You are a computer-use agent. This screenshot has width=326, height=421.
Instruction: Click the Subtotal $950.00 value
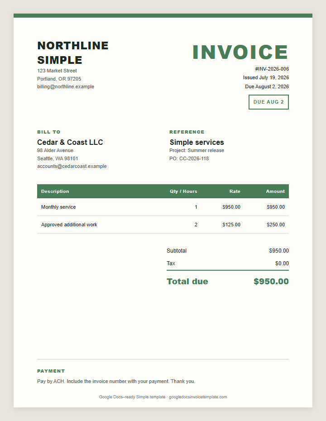(279, 251)
